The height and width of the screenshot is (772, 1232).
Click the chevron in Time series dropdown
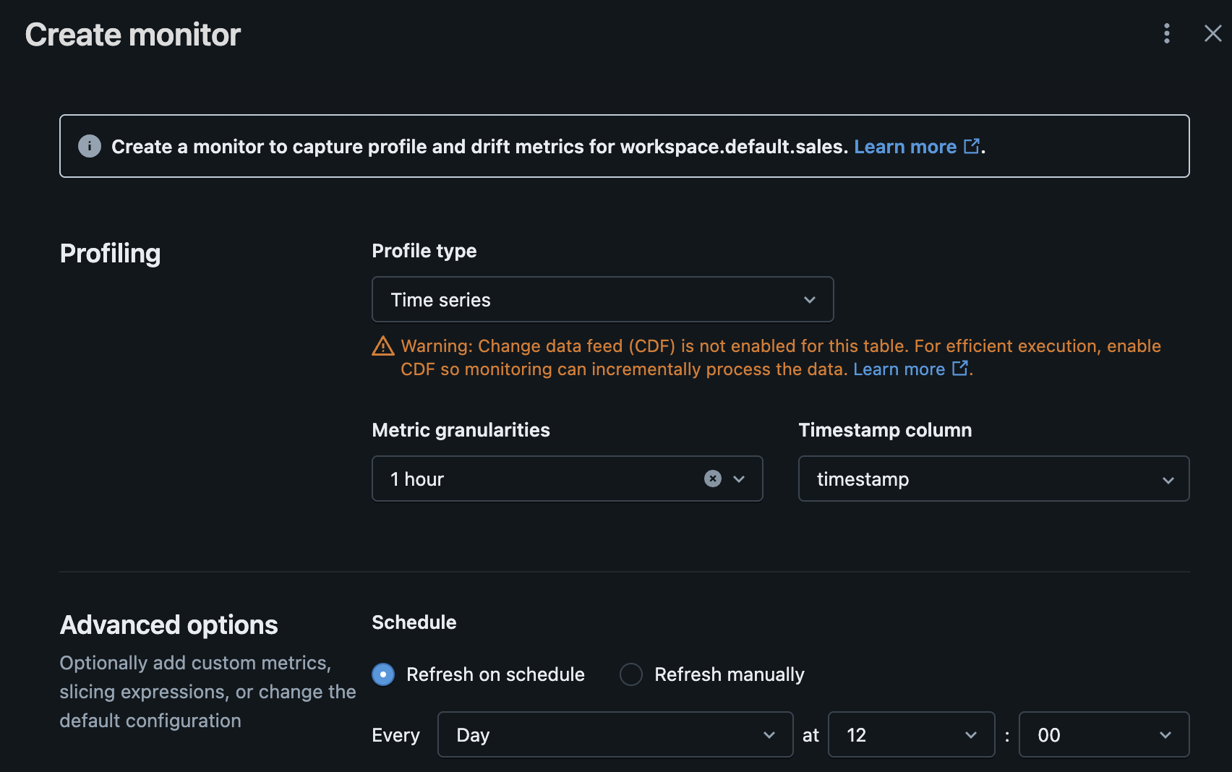(809, 300)
